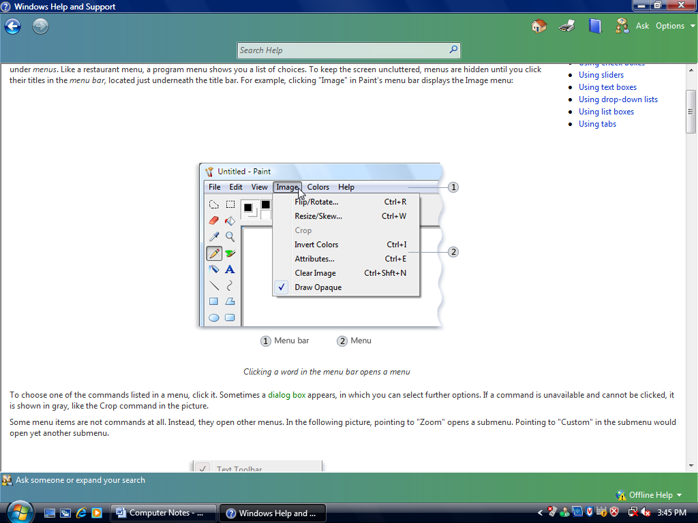Select the Line tool in Paint picture

[213, 285]
